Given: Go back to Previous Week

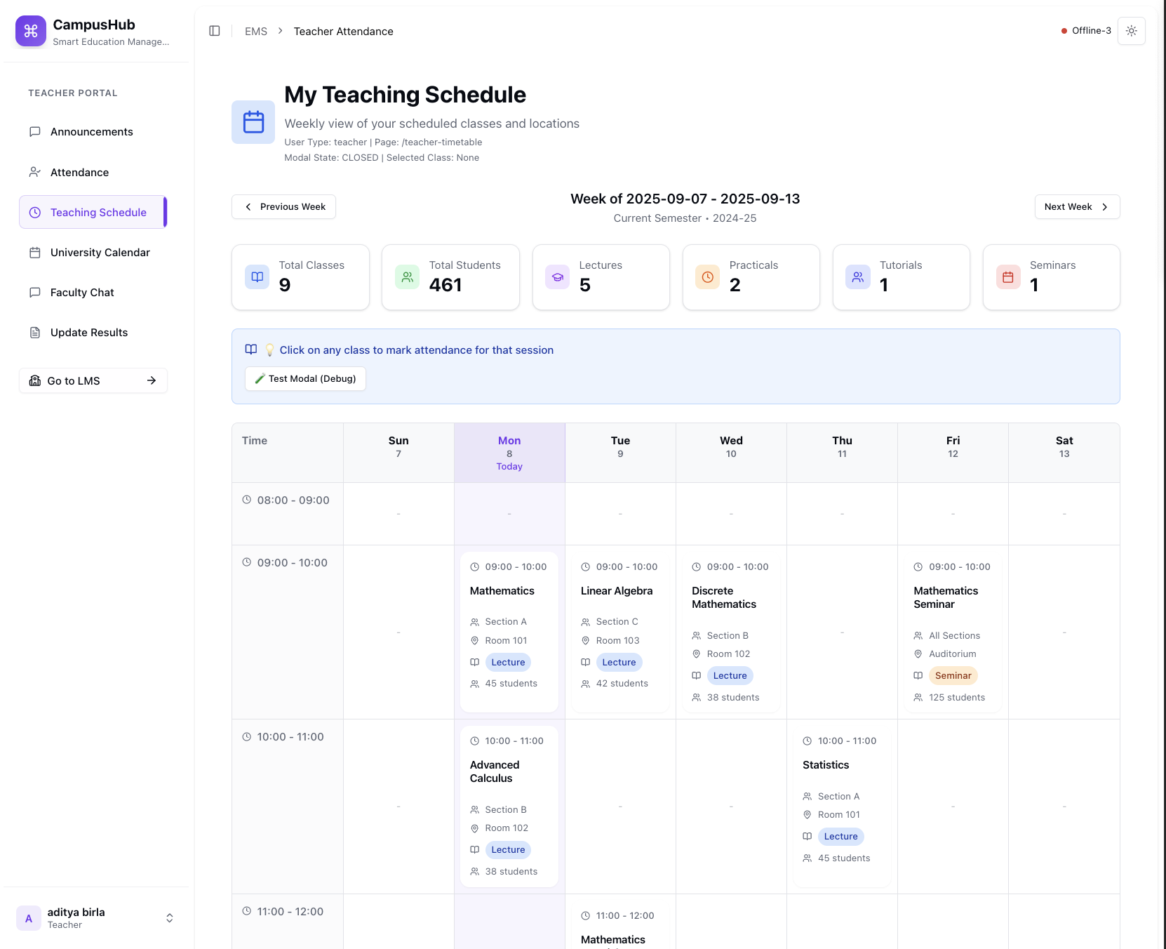Looking at the screenshot, I should click(x=284, y=206).
